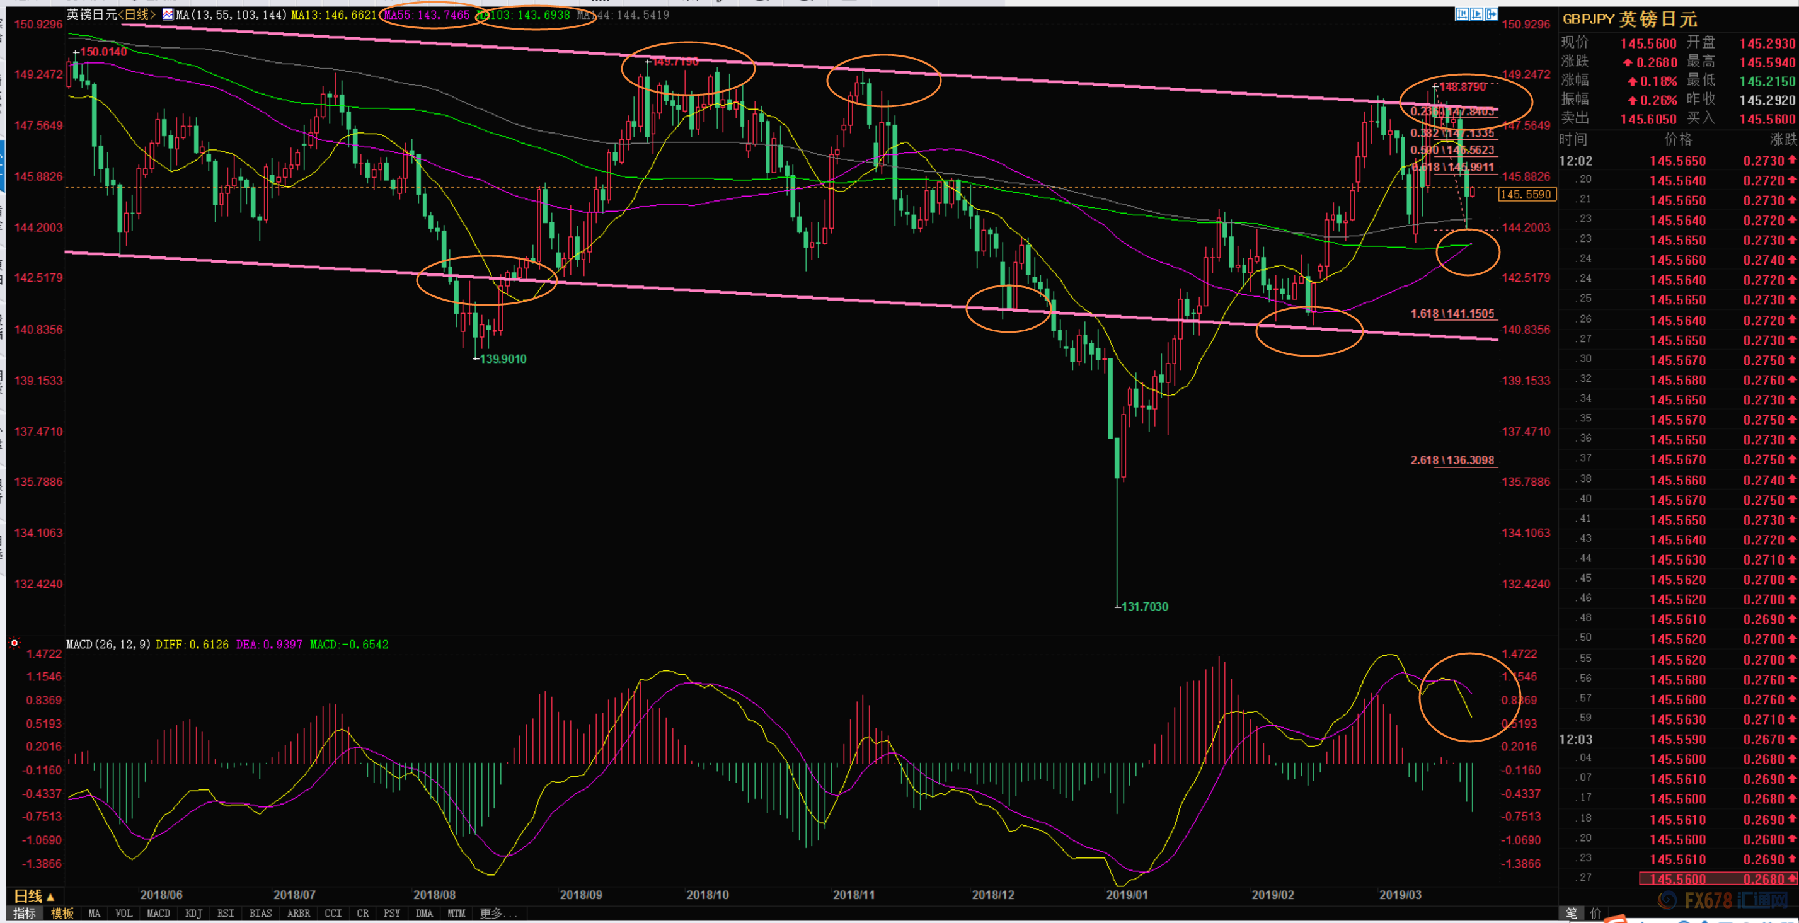Select the 12:02 tick row

click(1678, 161)
